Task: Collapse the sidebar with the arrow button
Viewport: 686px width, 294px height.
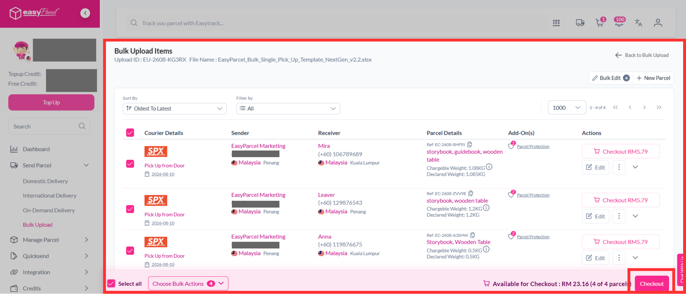Action: click(x=85, y=13)
